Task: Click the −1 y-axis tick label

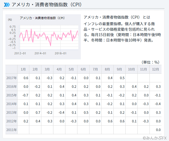Action: point(14,48)
